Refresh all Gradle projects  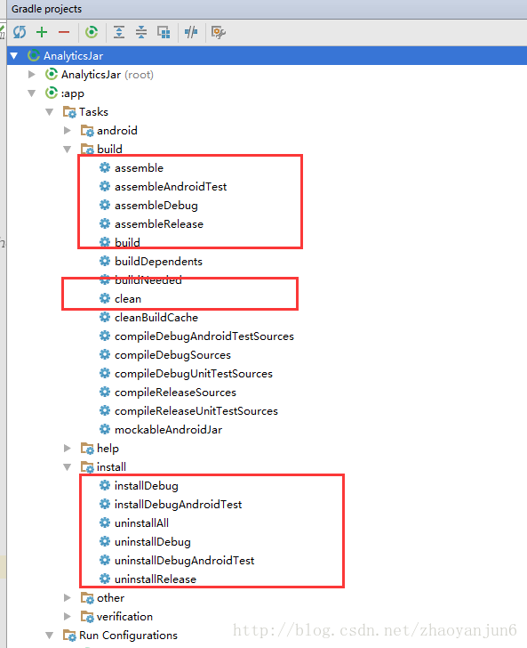point(20,32)
